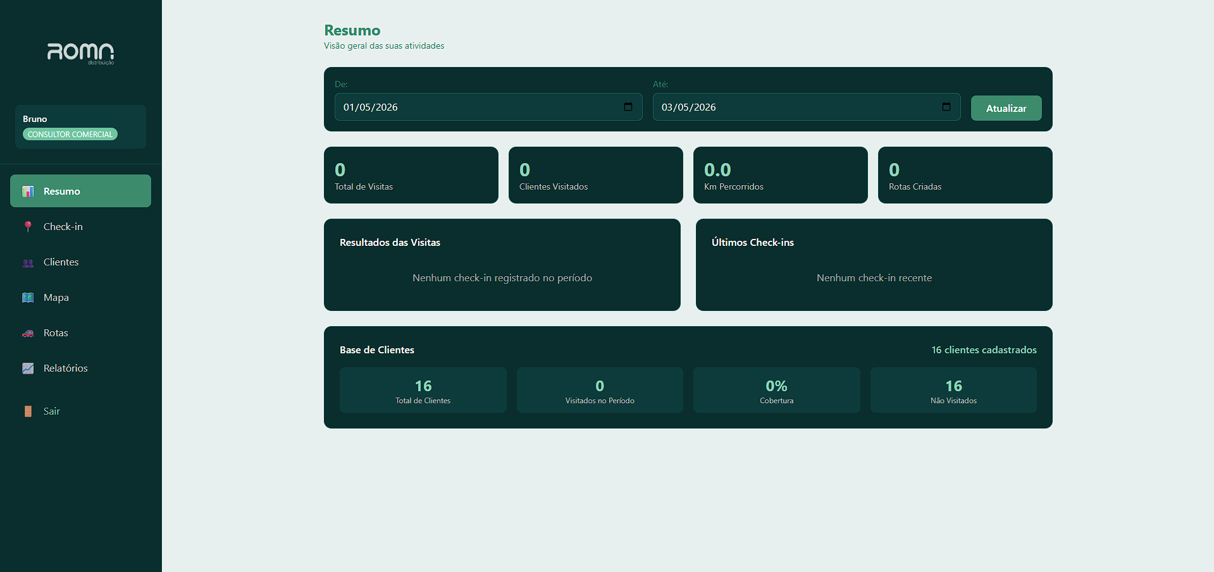Image resolution: width=1214 pixels, height=572 pixels.
Task: Click 'Visão geral das suas atividades' subtitle
Action: click(x=384, y=46)
